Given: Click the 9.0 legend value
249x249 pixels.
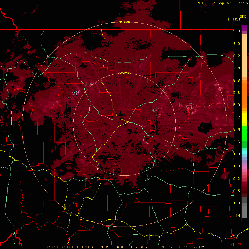Looking at the screenshot, I should [237, 43].
